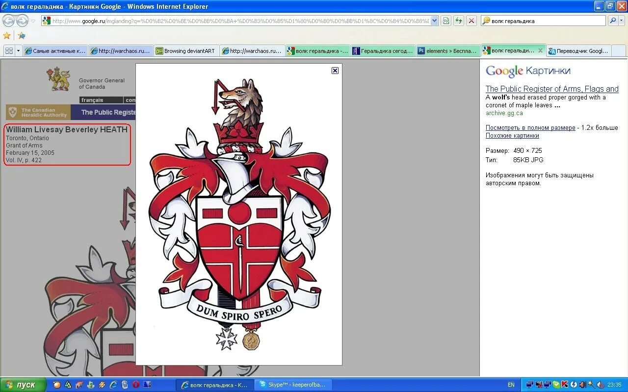
Task: Close the enlarged coat of arms preview
Action: coord(335,71)
